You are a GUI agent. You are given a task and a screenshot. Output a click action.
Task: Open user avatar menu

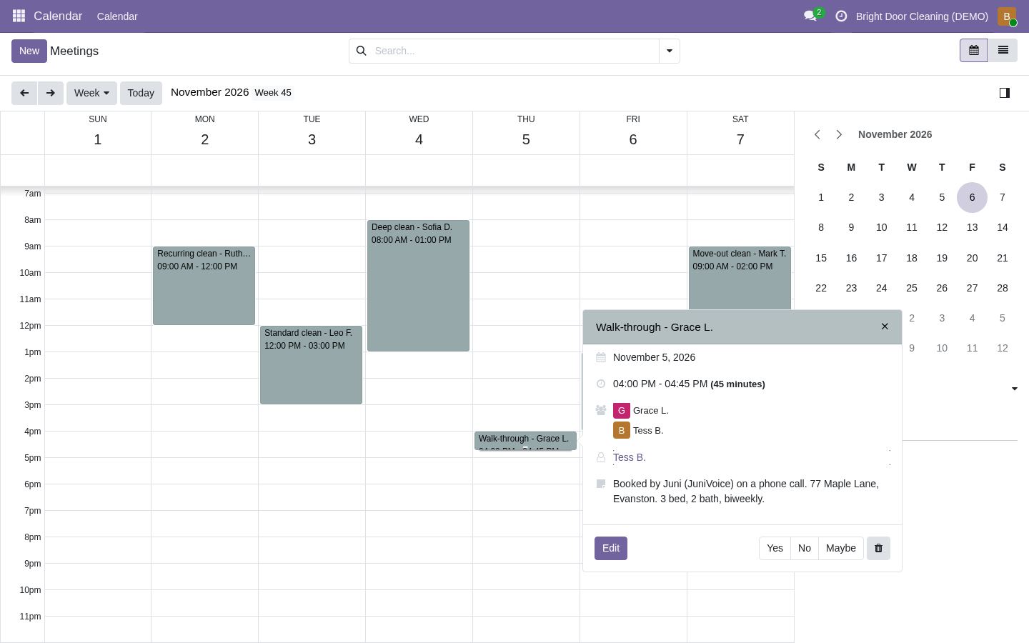(1007, 16)
